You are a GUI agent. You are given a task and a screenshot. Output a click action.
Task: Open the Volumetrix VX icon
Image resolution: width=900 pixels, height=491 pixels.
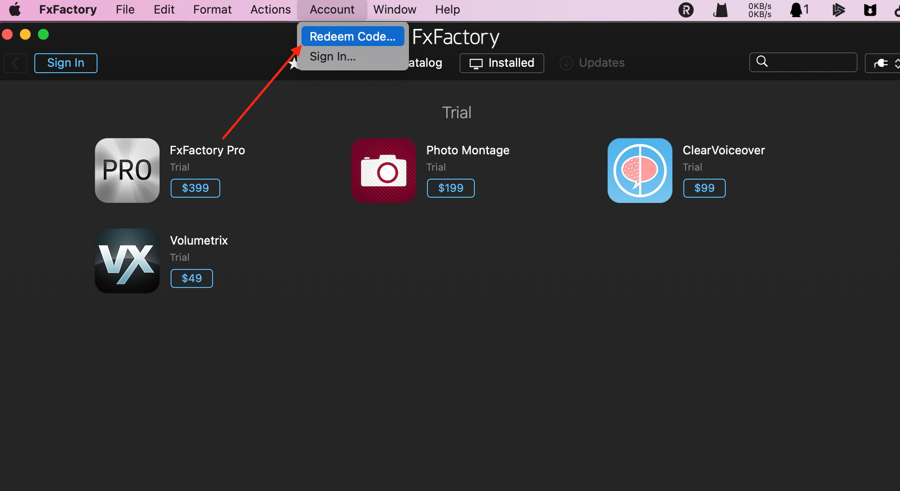tap(127, 261)
